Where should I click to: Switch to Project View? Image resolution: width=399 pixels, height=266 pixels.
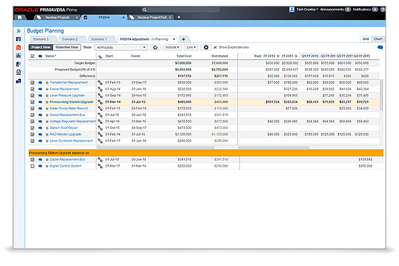pos(41,47)
